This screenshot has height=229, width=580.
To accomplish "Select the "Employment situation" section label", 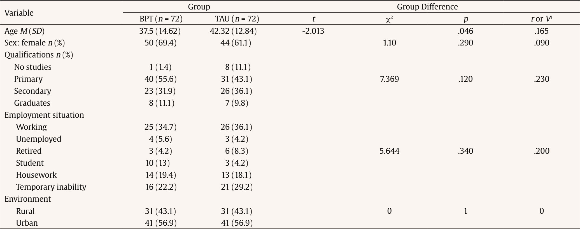I will tap(44, 115).
